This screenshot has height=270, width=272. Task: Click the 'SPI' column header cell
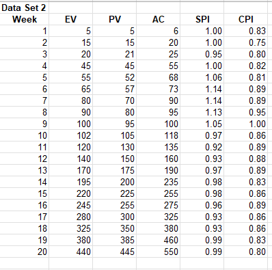(x=202, y=19)
